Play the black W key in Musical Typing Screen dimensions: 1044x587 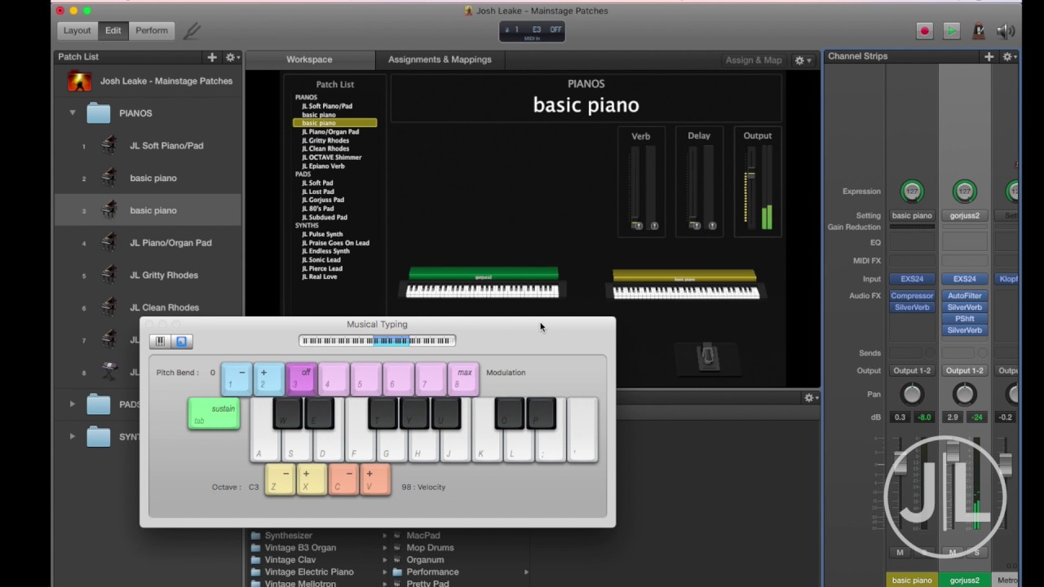click(x=288, y=413)
